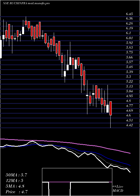Click the 4.77 price axis label
Screen dimensions: 140x196
pyautogui.click(x=129, y=106)
